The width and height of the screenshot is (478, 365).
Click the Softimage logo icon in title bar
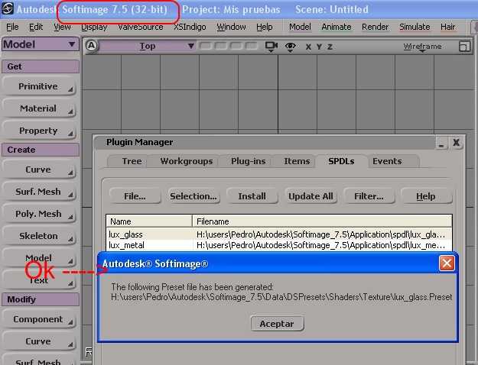[x=8, y=8]
